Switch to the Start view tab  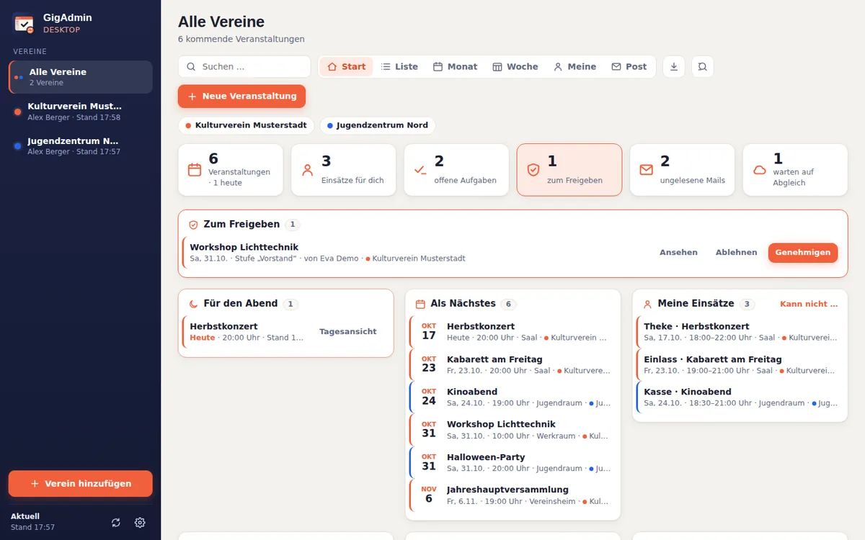coord(347,67)
